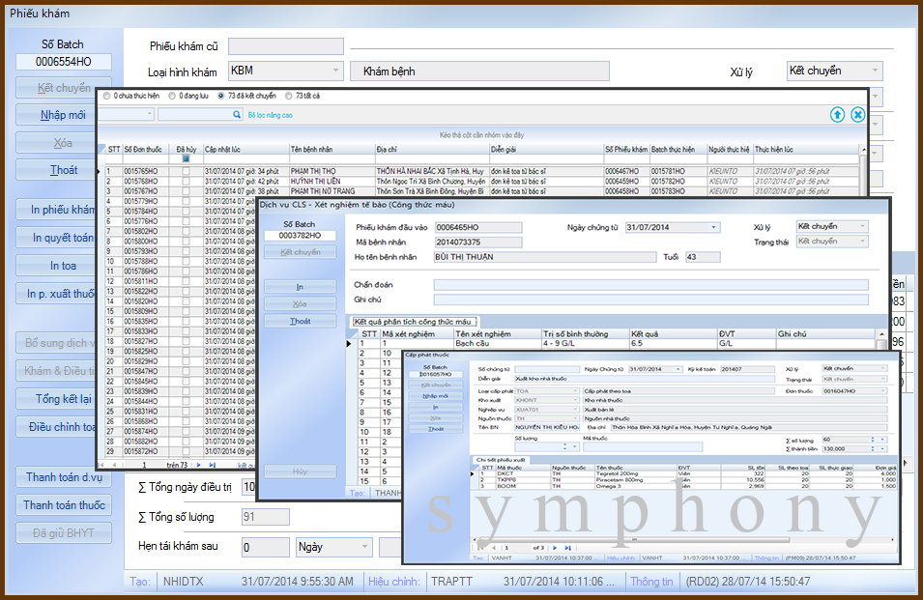Click Thoát button in Cấp phát thuốc window
The height and width of the screenshot is (600, 923).
coord(435,429)
